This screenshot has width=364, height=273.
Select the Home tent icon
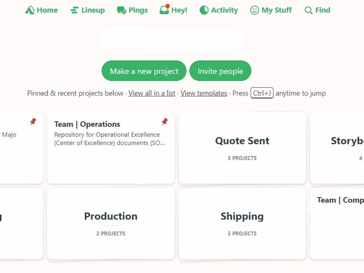[x=30, y=10]
